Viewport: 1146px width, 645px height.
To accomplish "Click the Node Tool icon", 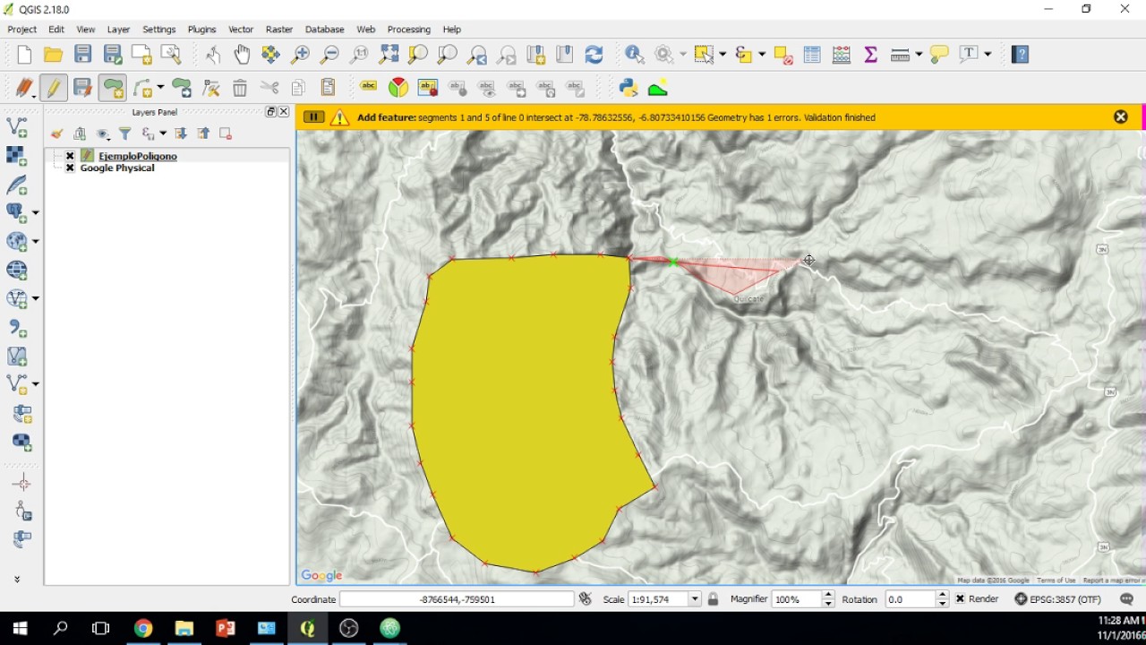I will click(x=211, y=88).
